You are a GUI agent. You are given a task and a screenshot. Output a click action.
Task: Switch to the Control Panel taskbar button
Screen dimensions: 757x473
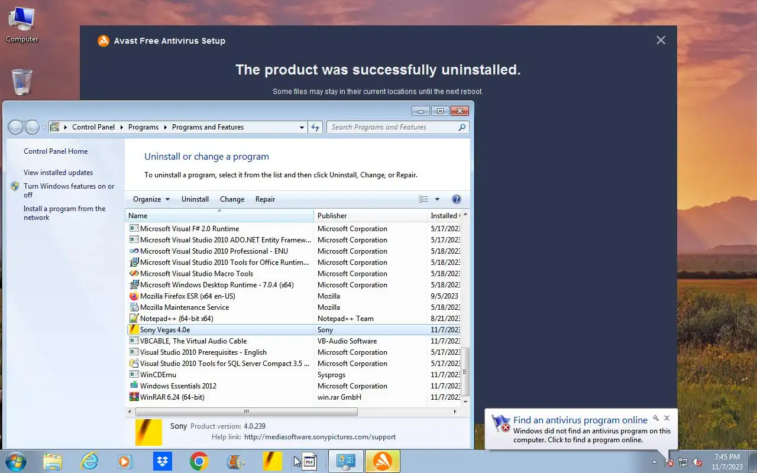point(346,461)
